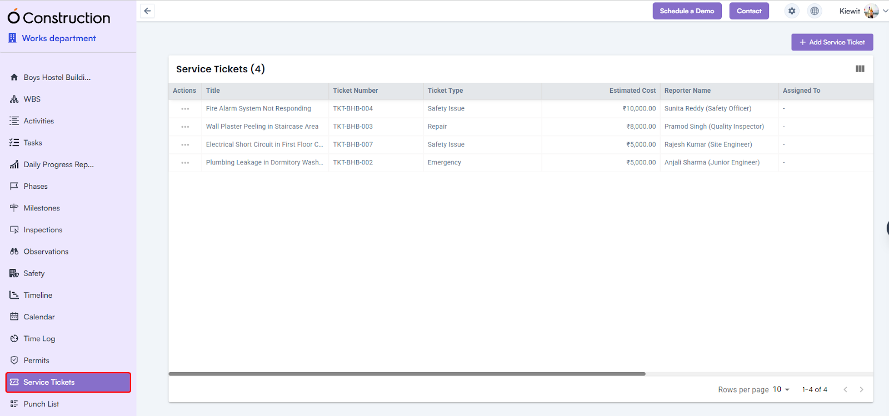Click the back arrow icon in header
Image resolution: width=889 pixels, height=416 pixels.
[147, 11]
